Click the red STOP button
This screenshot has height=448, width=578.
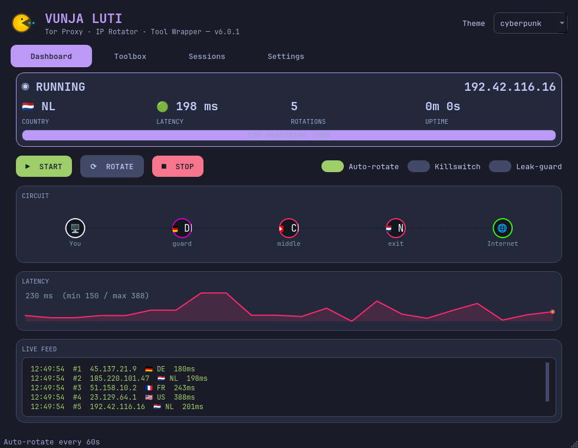click(x=178, y=166)
